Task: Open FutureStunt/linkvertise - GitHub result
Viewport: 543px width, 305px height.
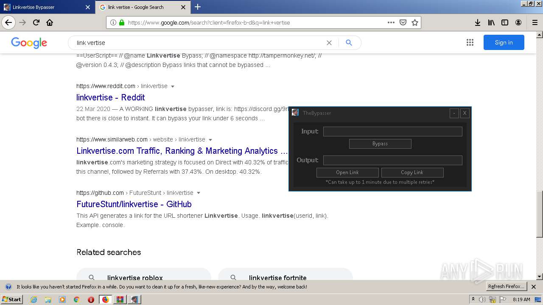Action: [x=134, y=204]
